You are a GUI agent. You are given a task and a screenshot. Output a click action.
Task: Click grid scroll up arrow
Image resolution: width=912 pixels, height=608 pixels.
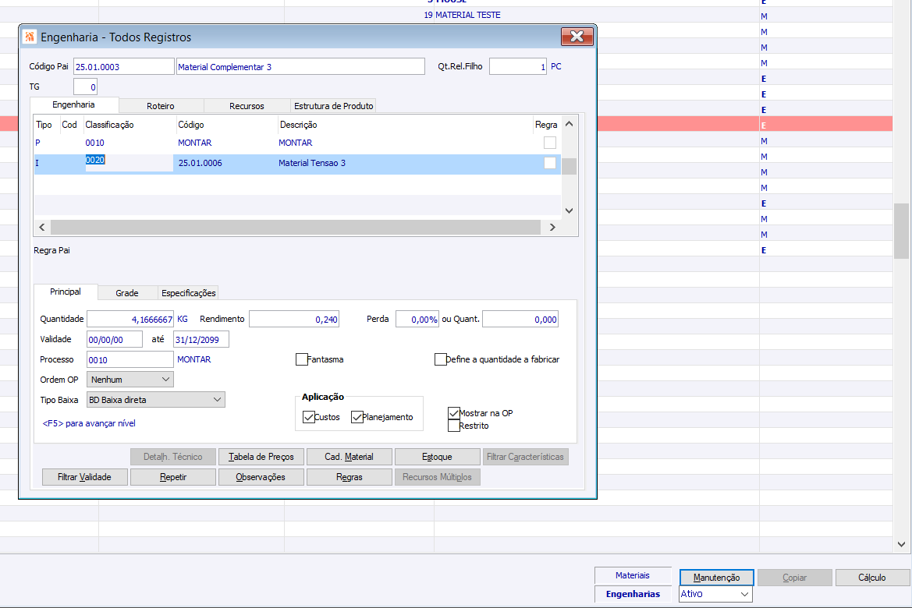[x=570, y=124]
